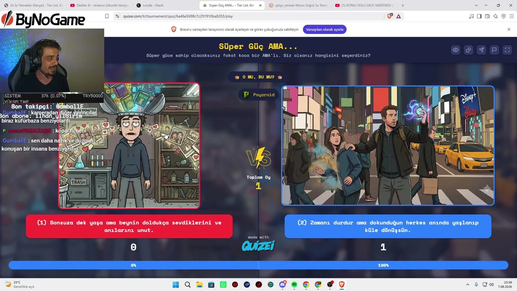Open Windows Search from the taskbar

click(x=187, y=285)
